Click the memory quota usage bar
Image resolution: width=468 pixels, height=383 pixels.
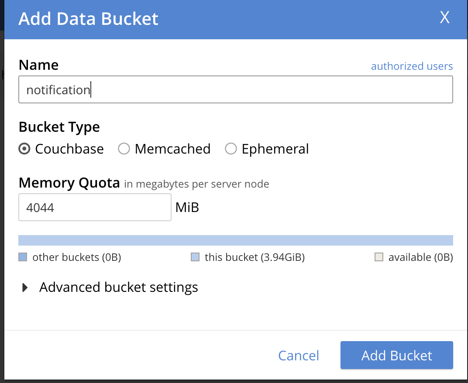click(235, 240)
